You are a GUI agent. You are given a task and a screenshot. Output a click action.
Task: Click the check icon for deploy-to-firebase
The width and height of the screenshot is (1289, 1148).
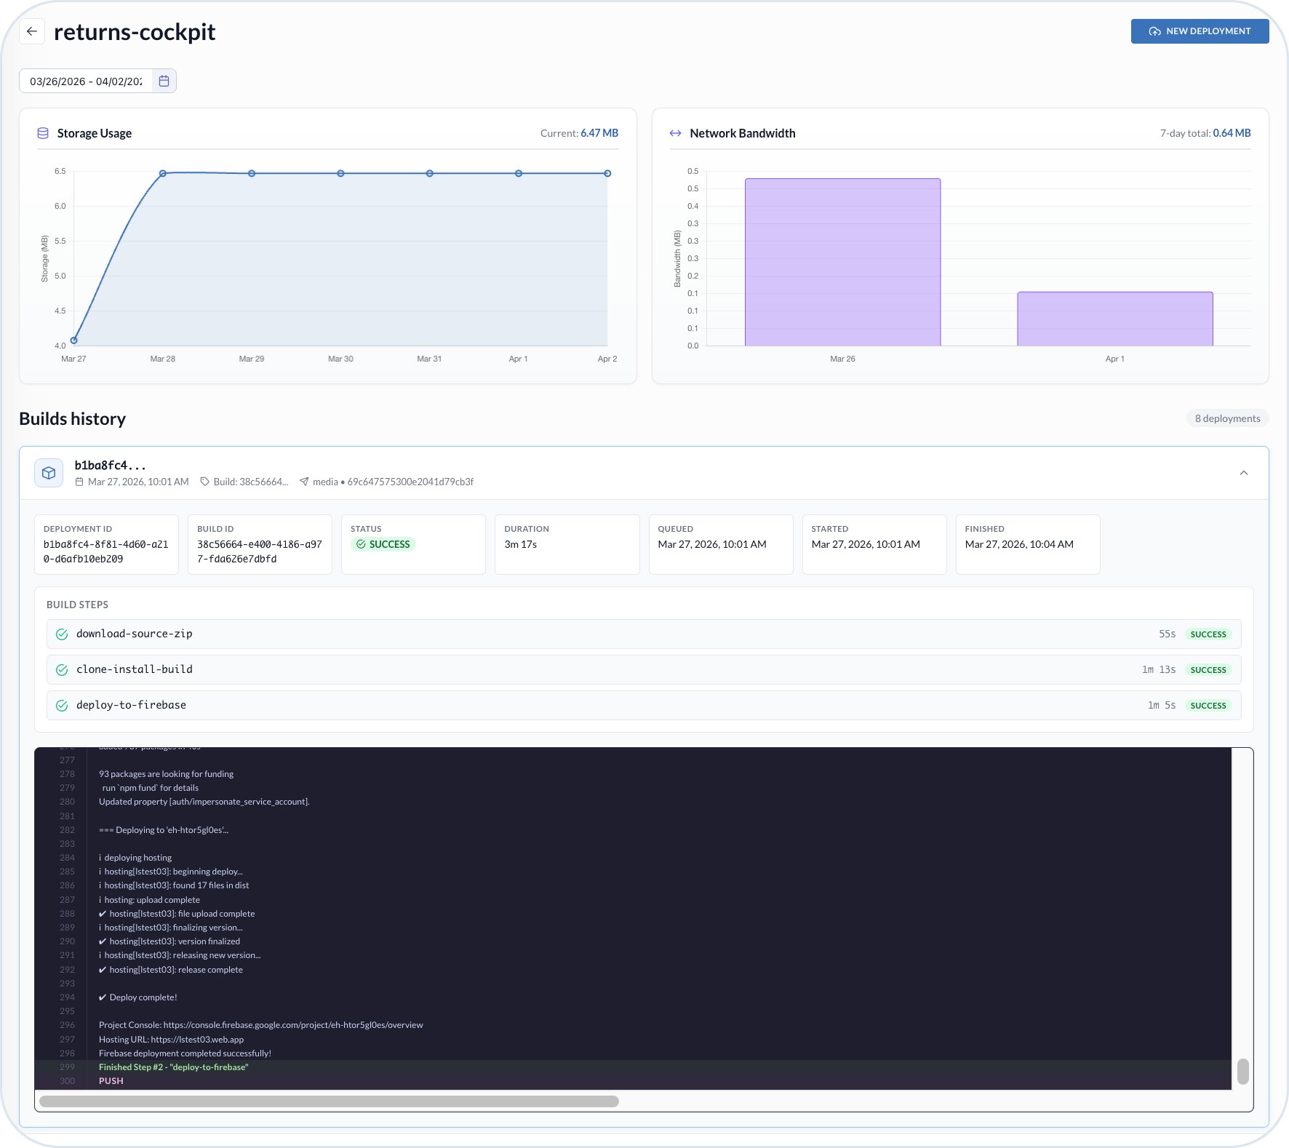click(x=62, y=706)
